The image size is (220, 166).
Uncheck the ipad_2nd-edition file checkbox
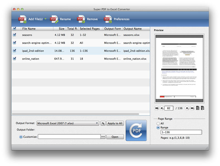[x=15, y=51]
